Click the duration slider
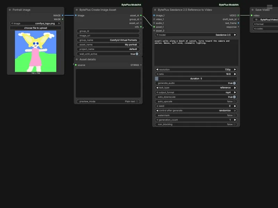Viewport: 278px width, 208px height. click(x=196, y=79)
